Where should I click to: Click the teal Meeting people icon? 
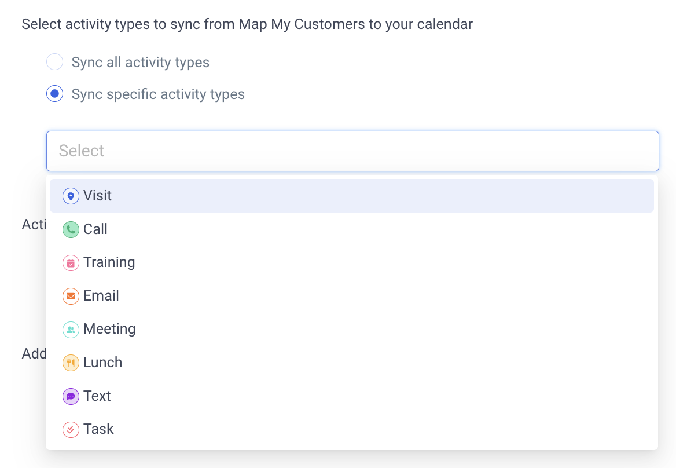pyautogui.click(x=71, y=330)
